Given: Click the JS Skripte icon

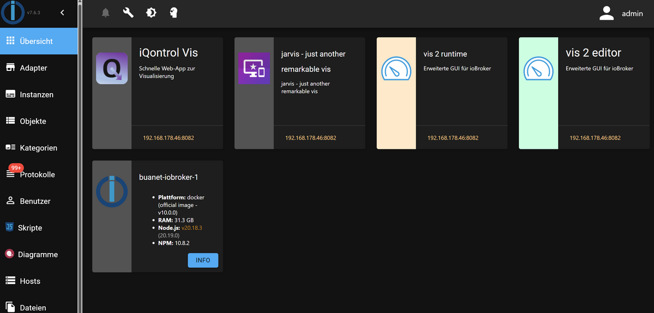Looking at the screenshot, I should (x=9, y=227).
